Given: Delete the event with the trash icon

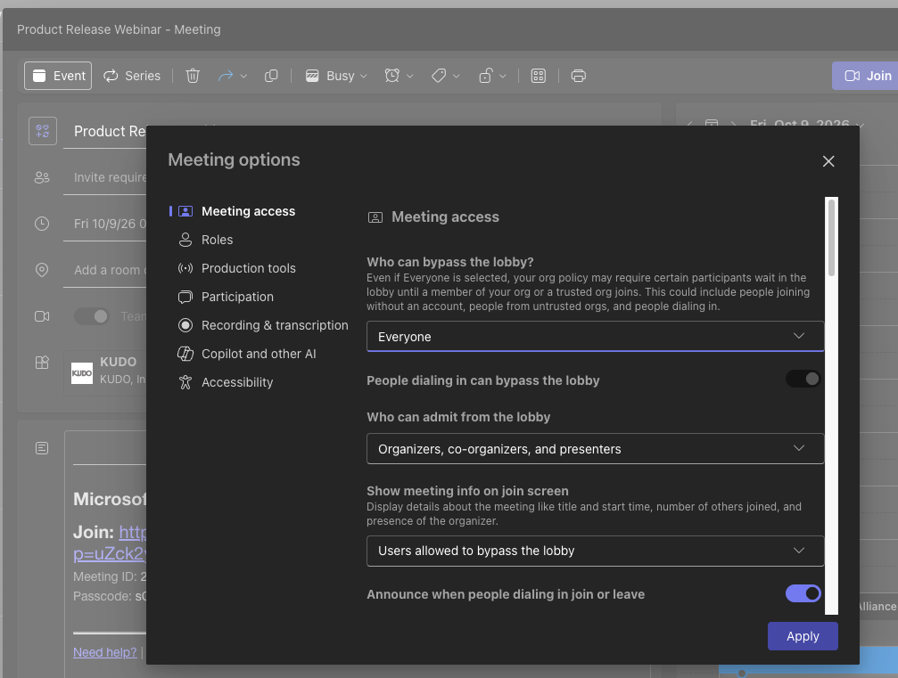Looking at the screenshot, I should coord(193,76).
